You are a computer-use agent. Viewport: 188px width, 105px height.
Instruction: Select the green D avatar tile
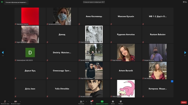30,52
